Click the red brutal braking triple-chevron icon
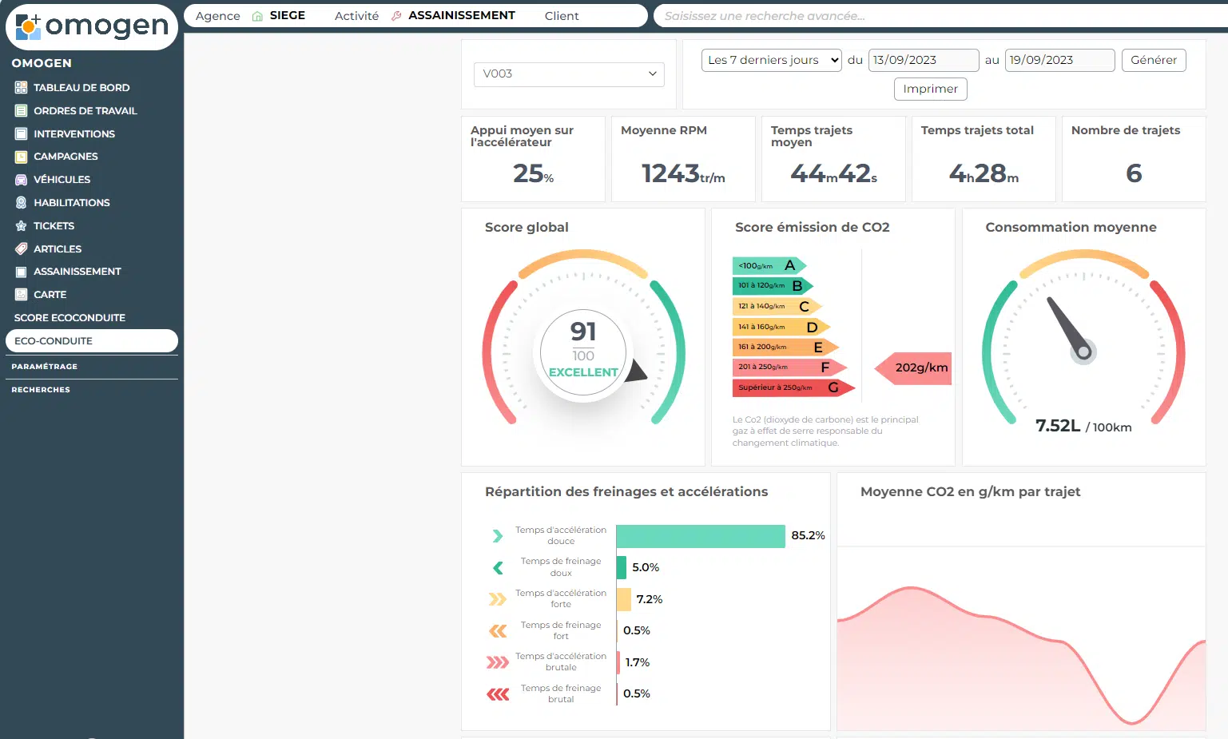Viewport: 1228px width, 739px height. pos(498,694)
